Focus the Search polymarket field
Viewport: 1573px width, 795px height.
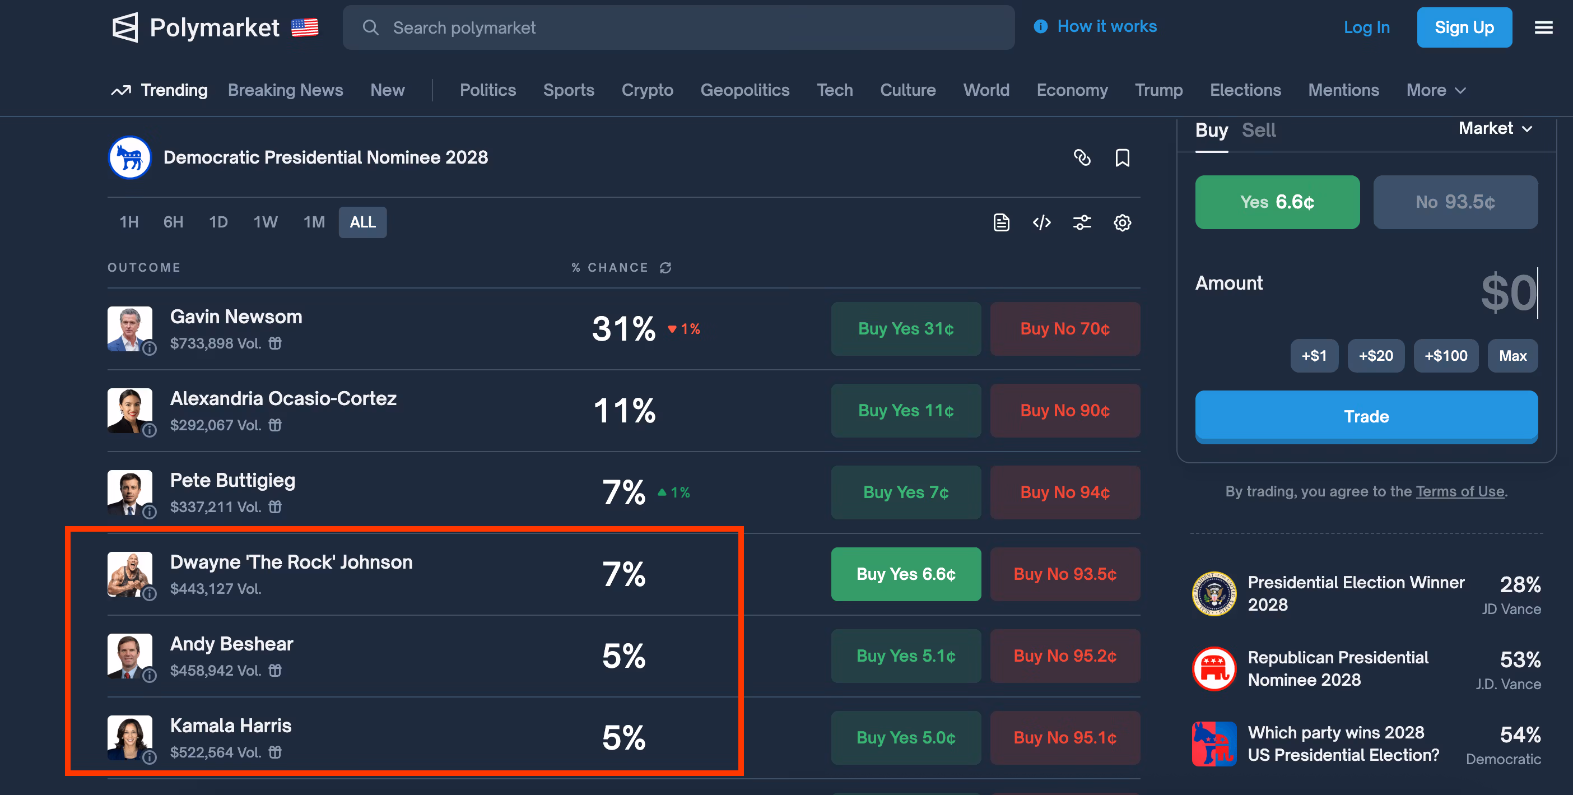(x=678, y=27)
